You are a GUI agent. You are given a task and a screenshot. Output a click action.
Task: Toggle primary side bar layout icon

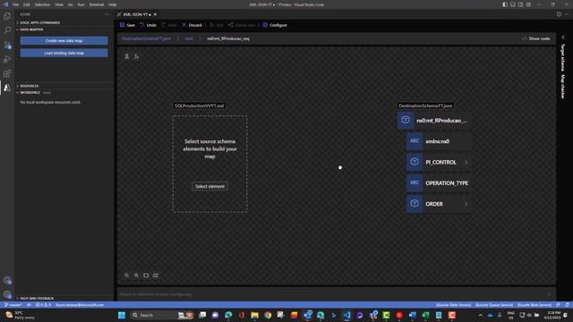coord(505,4)
